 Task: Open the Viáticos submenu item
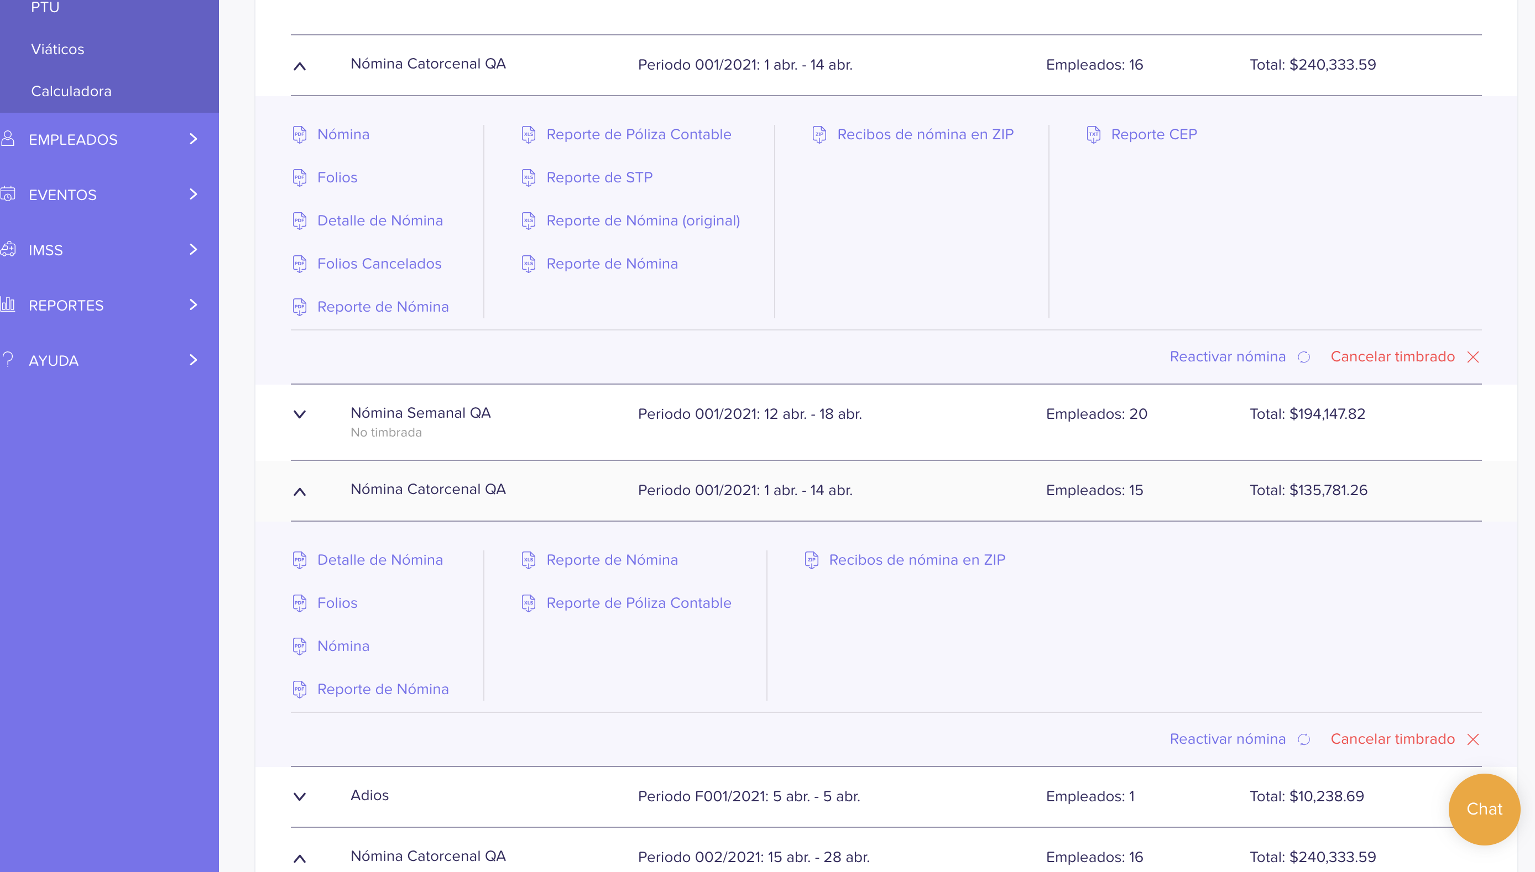click(58, 49)
